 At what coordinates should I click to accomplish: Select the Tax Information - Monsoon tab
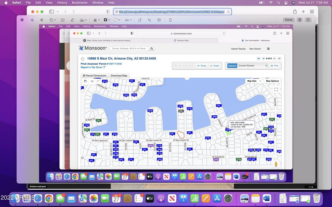255,40
